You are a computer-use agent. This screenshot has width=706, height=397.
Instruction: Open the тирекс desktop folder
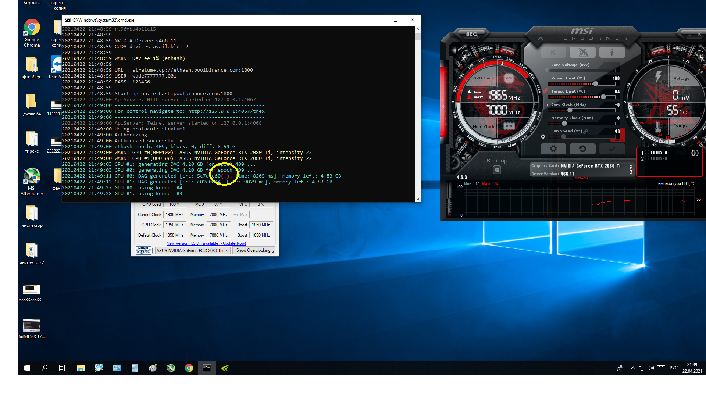click(x=32, y=142)
